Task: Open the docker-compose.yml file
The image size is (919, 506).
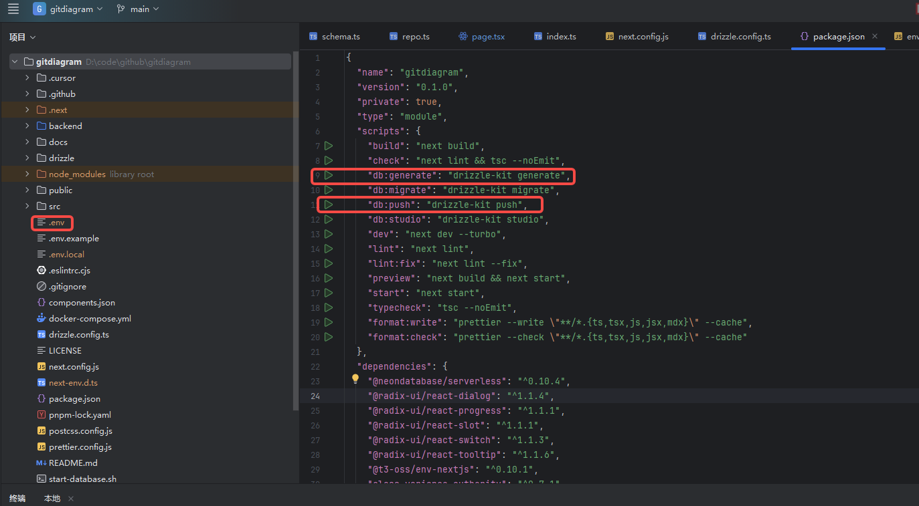Action: pyautogui.click(x=84, y=318)
